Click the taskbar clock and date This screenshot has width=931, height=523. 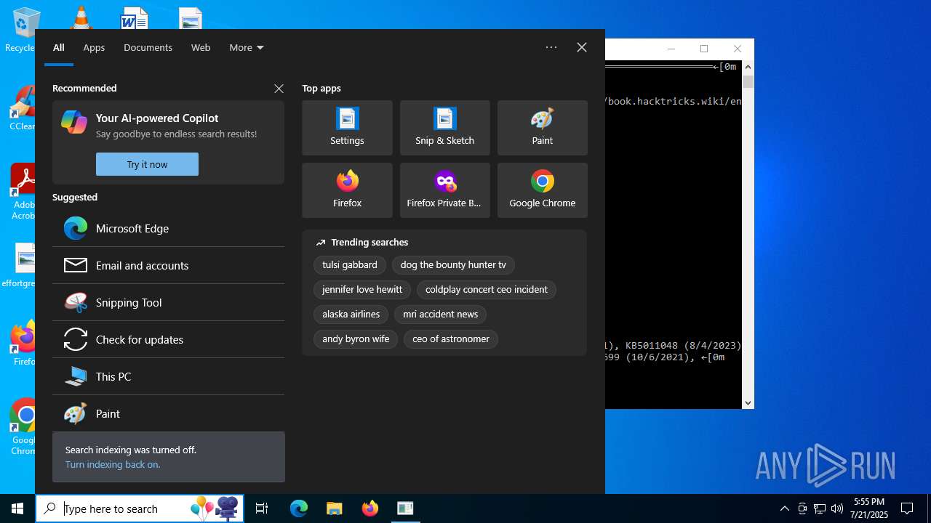pos(870,508)
